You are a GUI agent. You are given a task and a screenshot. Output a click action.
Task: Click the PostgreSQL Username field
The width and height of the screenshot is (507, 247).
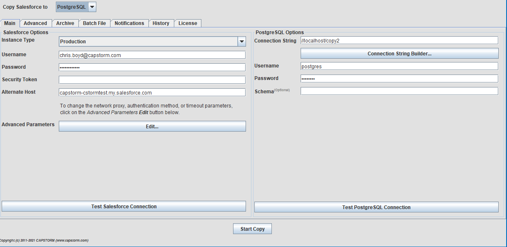(399, 66)
